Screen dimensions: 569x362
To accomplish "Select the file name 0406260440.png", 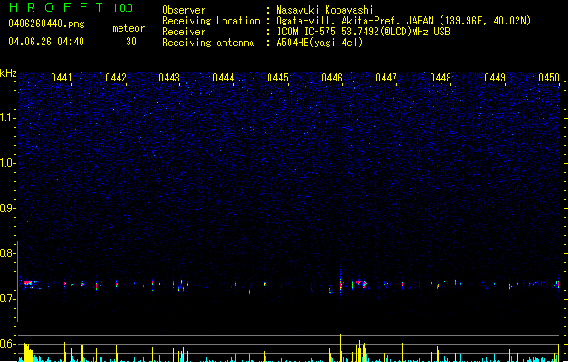I will (46, 24).
